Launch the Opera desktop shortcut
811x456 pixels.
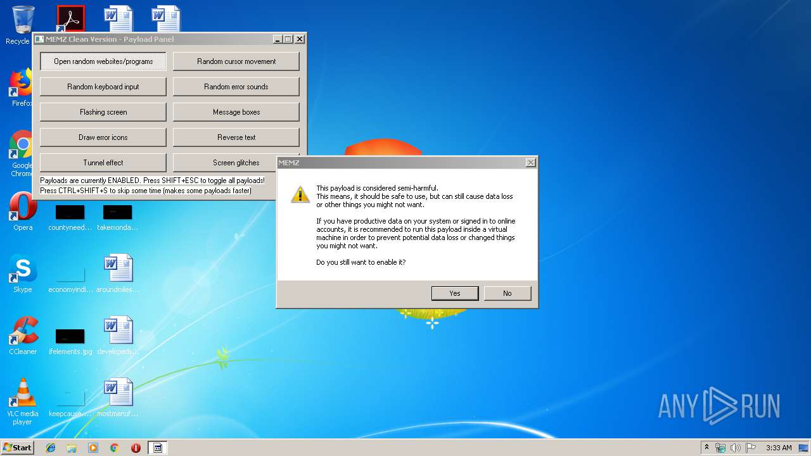click(22, 212)
